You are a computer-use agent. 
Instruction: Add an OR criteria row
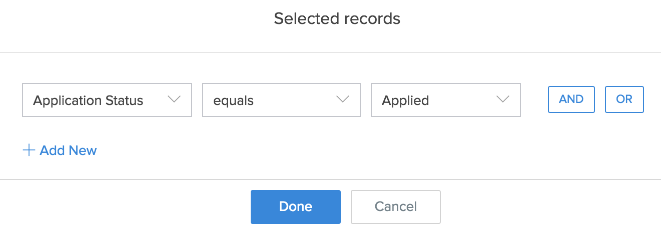tap(624, 99)
